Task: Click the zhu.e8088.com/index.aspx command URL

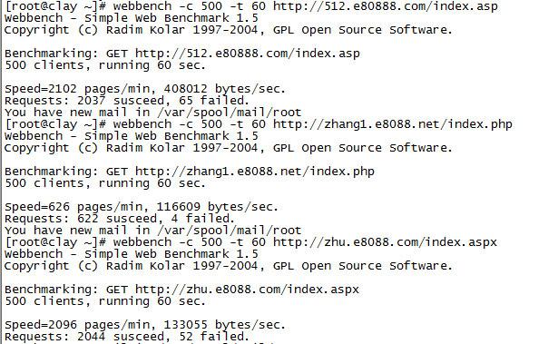Action: pyautogui.click(x=385, y=242)
